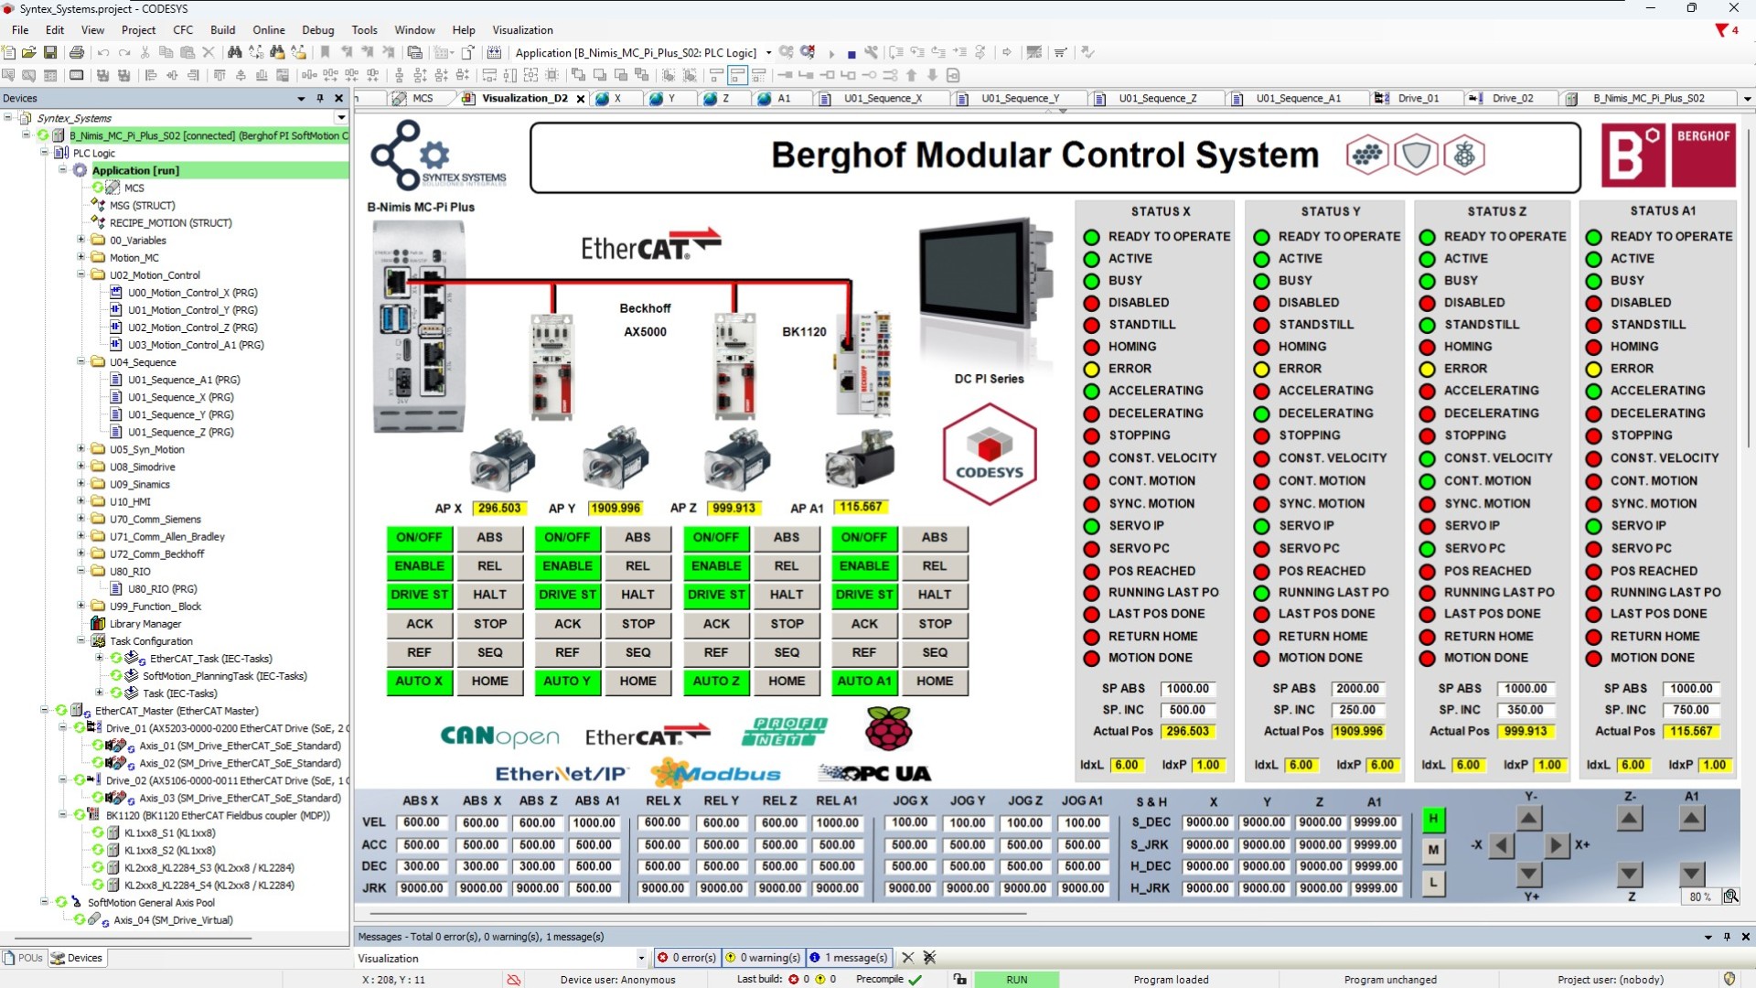Expand the EtherCAT_Task tree node
The height and width of the screenshot is (988, 1756).
pyautogui.click(x=101, y=658)
